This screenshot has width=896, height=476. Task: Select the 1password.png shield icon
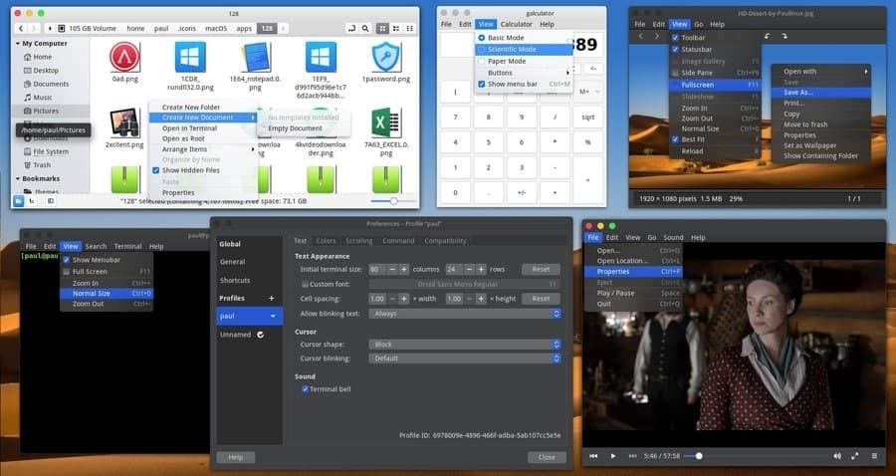tap(385, 57)
